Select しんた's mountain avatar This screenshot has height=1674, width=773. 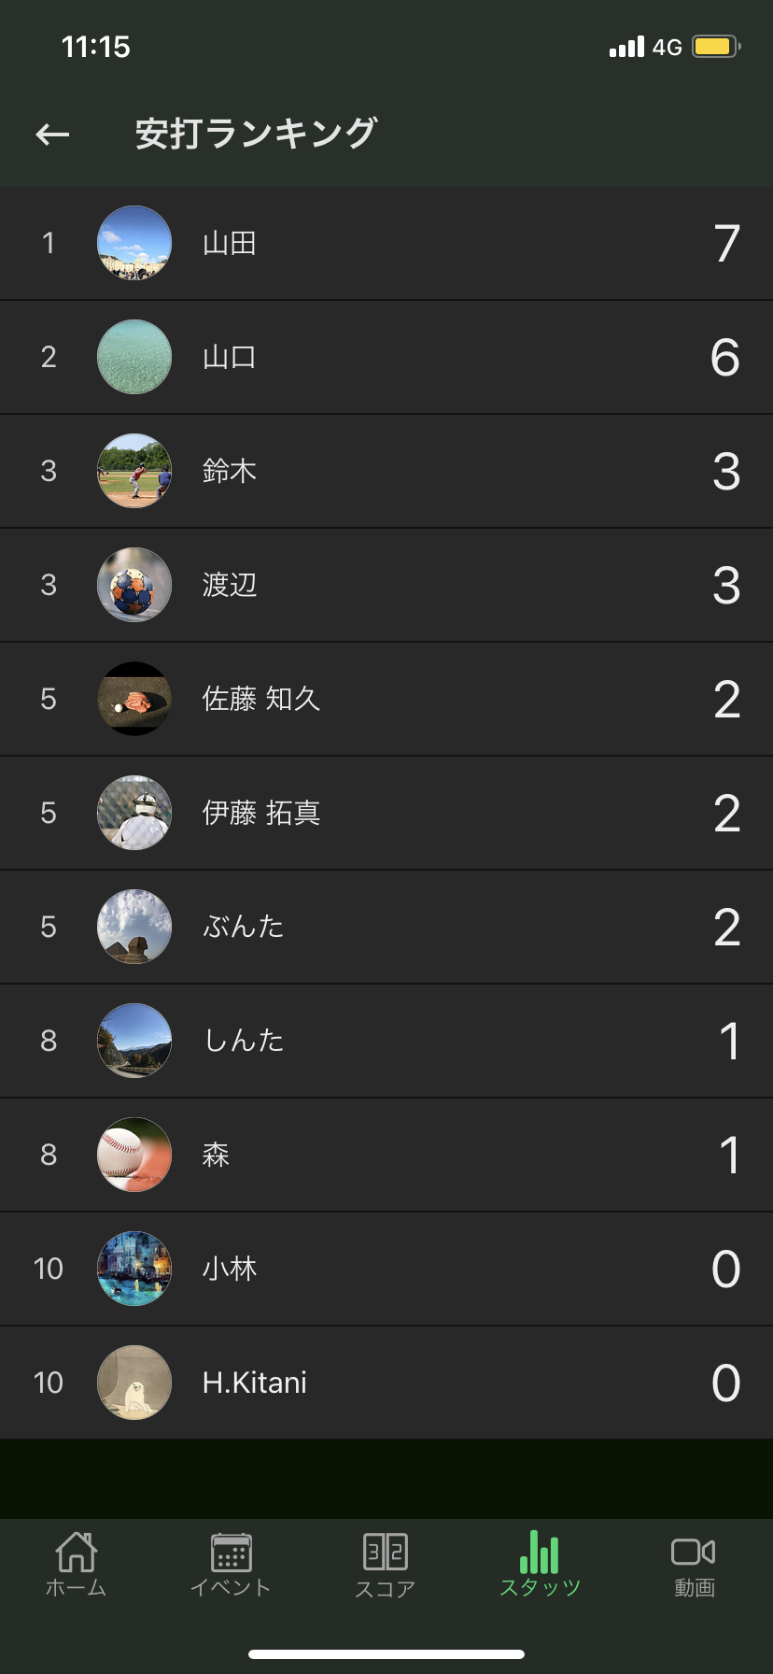click(134, 1041)
